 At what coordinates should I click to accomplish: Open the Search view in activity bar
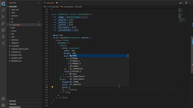pos(3,10)
